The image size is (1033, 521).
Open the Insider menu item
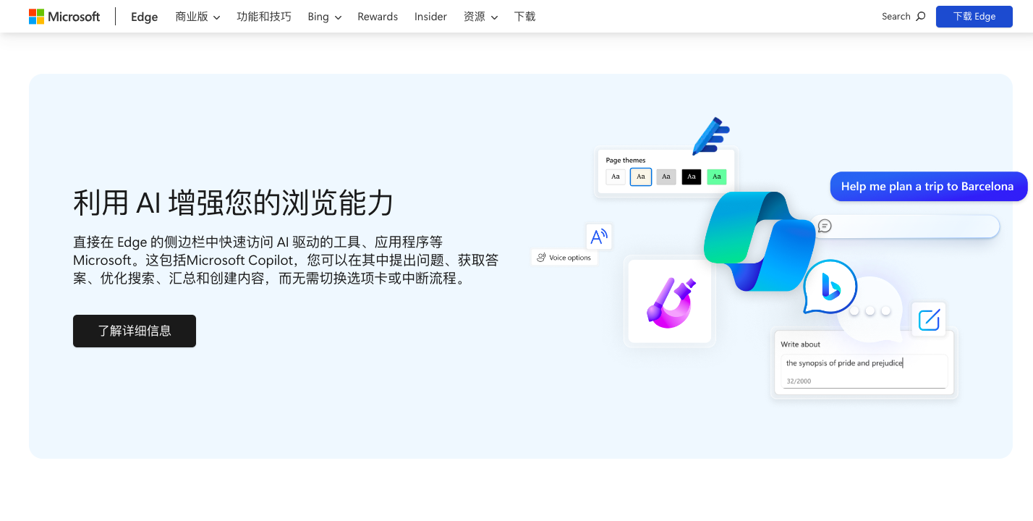pyautogui.click(x=430, y=16)
